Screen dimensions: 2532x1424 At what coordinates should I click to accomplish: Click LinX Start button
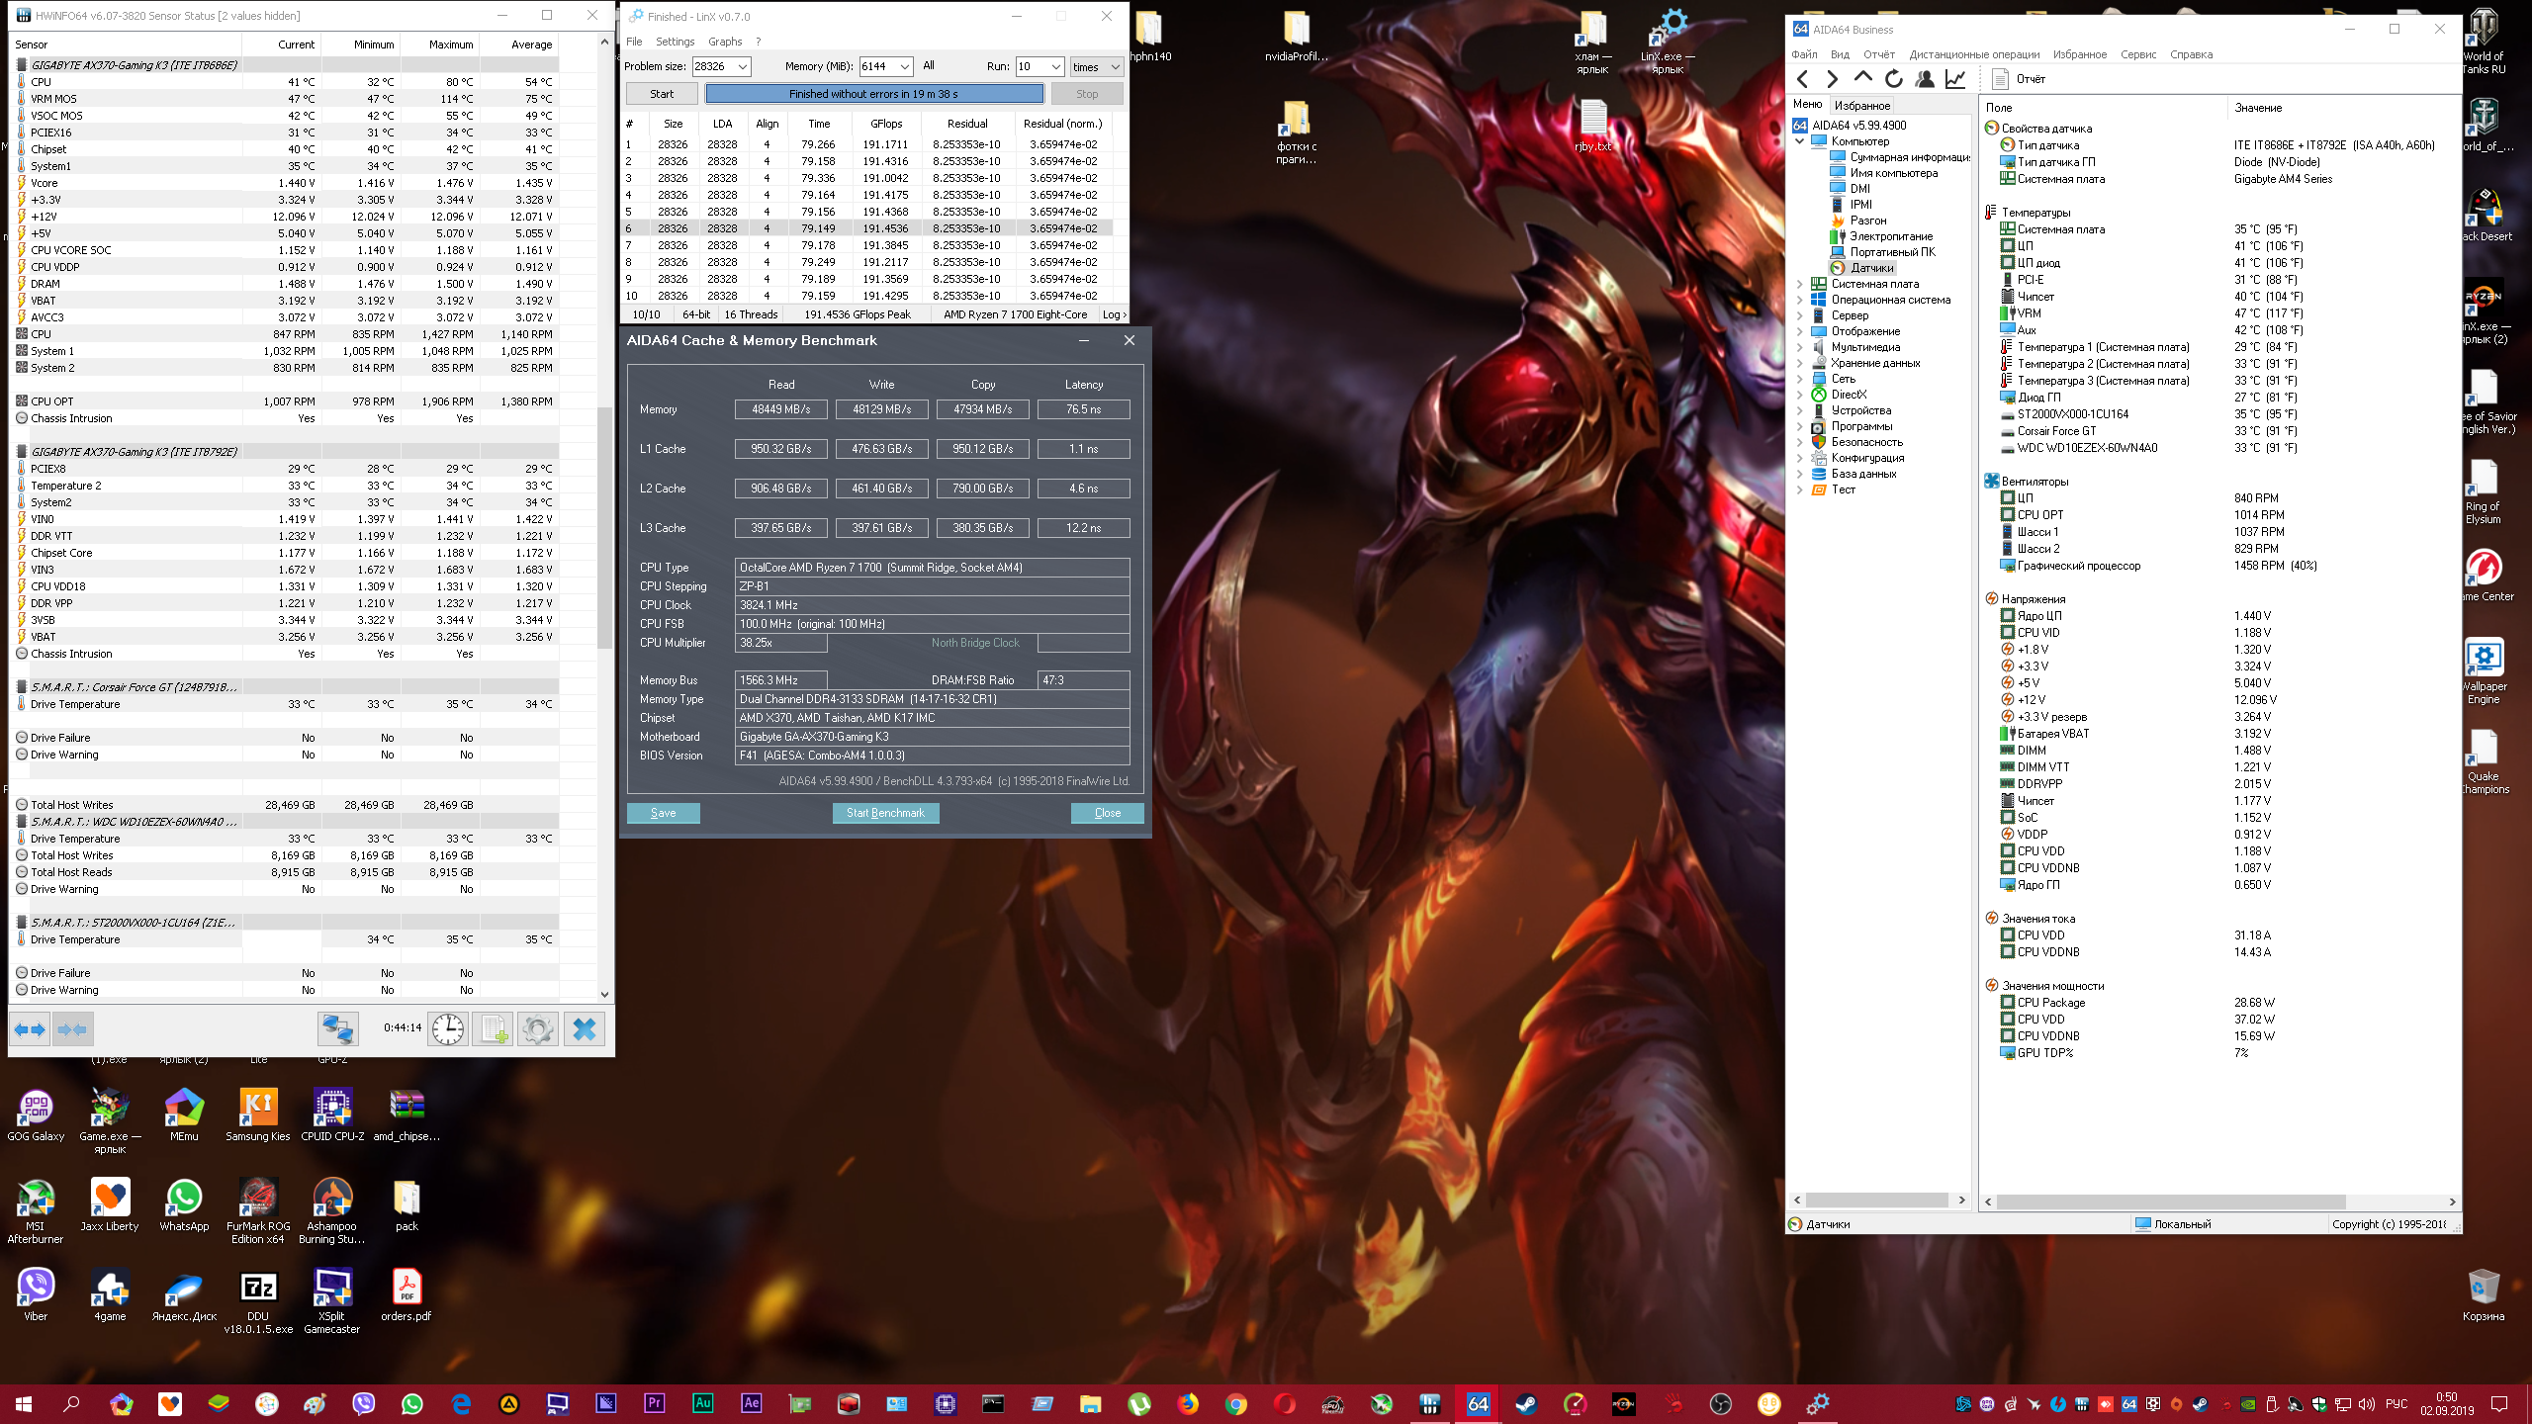click(662, 94)
